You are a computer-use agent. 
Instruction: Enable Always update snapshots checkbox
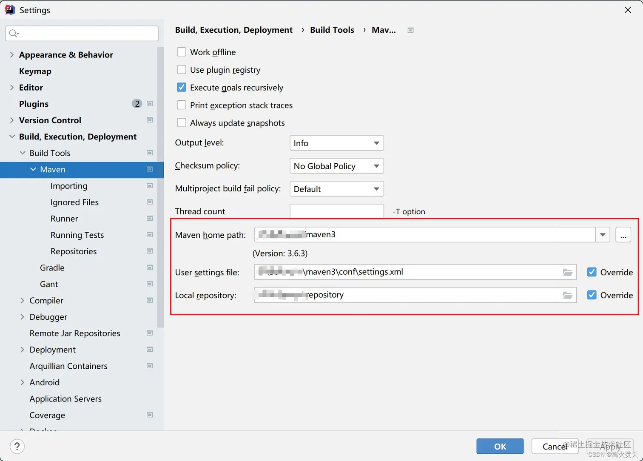click(x=182, y=123)
